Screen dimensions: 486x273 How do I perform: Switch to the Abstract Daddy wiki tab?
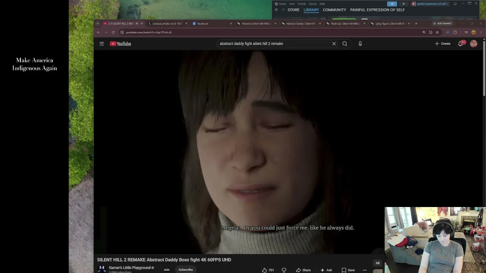(301, 24)
